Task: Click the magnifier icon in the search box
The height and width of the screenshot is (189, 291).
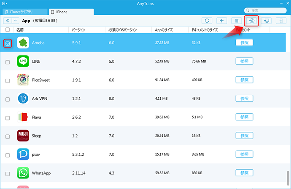Action: [248, 11]
